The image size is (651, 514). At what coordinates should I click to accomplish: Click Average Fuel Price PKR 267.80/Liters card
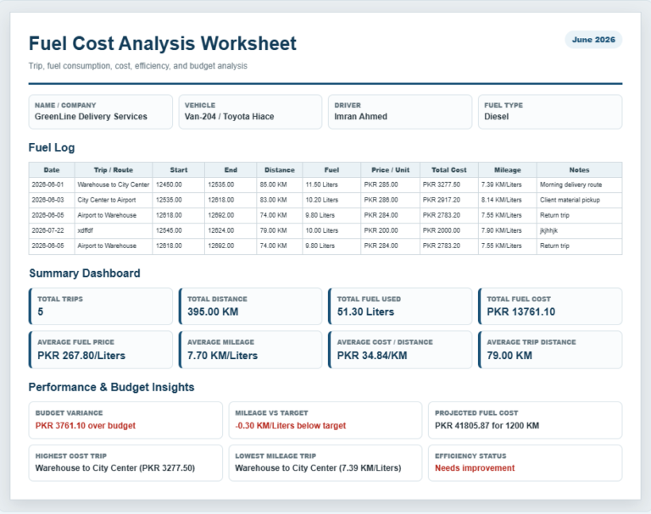click(101, 350)
